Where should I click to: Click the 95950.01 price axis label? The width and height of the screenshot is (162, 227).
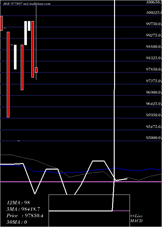tap(154, 115)
